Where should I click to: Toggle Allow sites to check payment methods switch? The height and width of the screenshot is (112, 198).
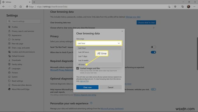click(x=154, y=52)
